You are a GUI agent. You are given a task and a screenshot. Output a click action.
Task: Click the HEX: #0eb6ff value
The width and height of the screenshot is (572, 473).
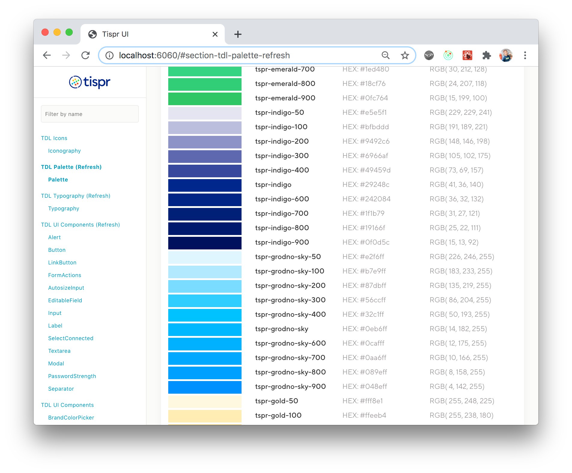pos(365,329)
